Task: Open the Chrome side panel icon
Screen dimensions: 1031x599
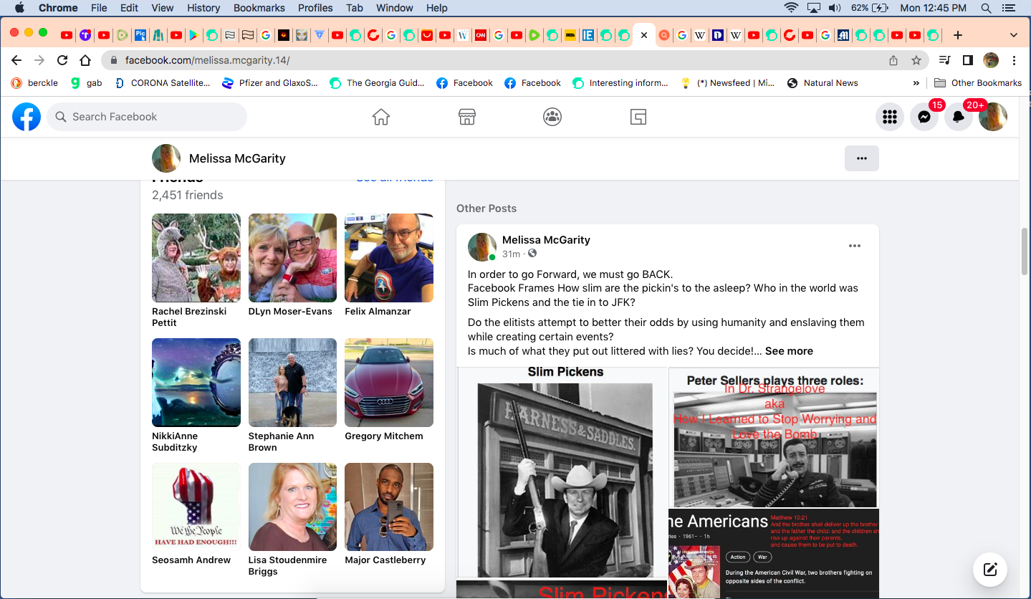Action: coord(968,60)
